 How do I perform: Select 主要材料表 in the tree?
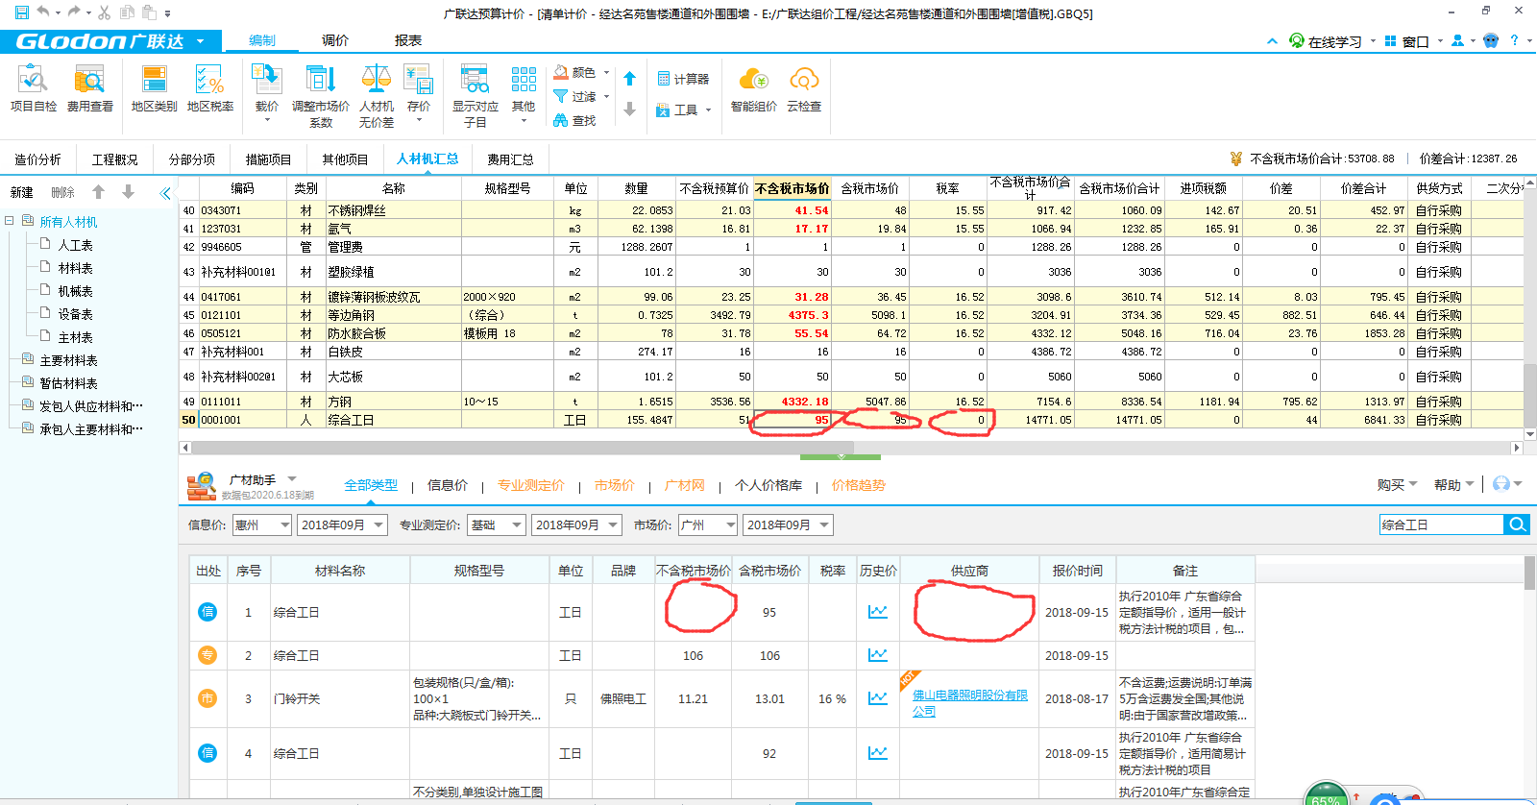(67, 360)
